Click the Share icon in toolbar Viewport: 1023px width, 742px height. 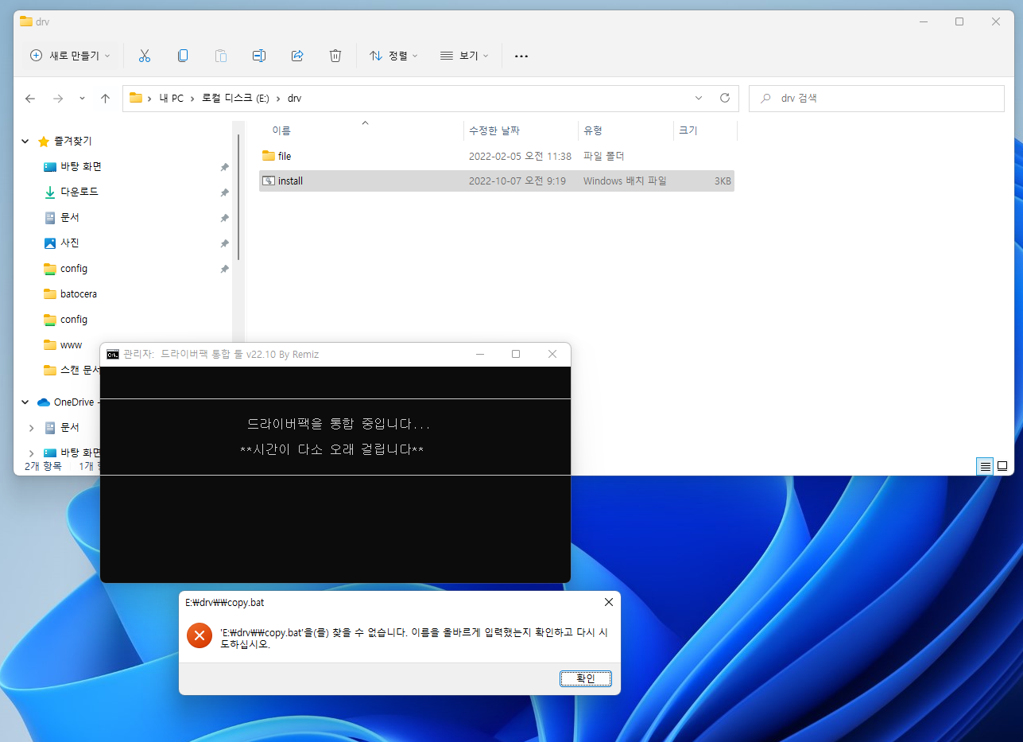tap(297, 56)
